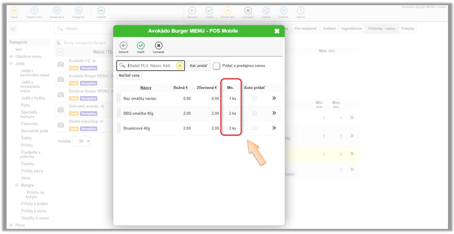
Task: Toggle Auto pridať for Bez omáčky naviac
Action: pos(254,99)
